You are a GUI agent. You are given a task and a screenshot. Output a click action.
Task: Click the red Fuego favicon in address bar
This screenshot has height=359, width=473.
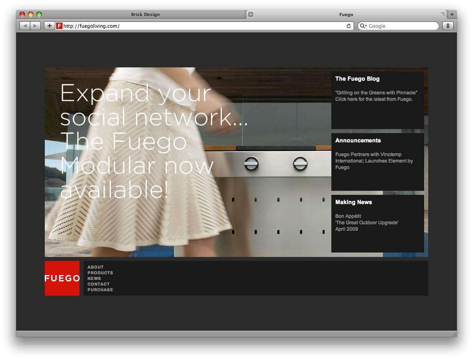[x=59, y=26]
